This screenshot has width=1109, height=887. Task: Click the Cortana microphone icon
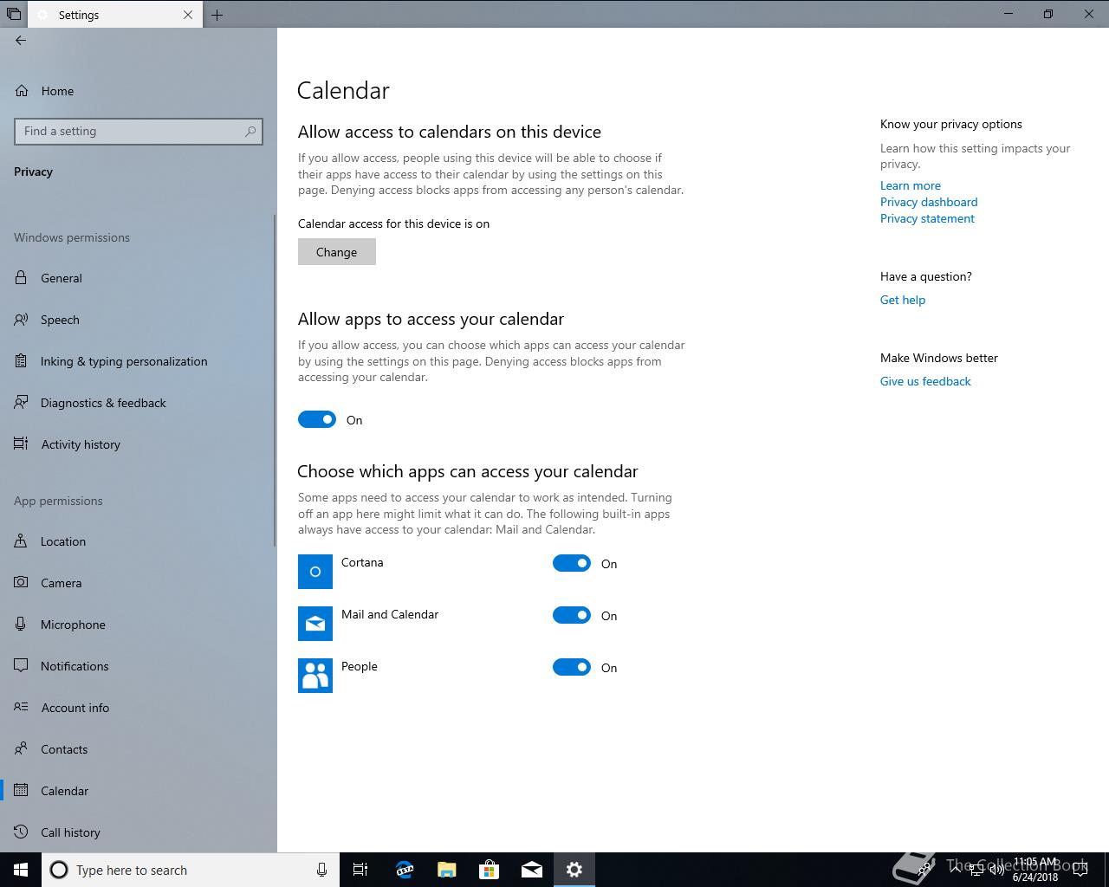[321, 870]
